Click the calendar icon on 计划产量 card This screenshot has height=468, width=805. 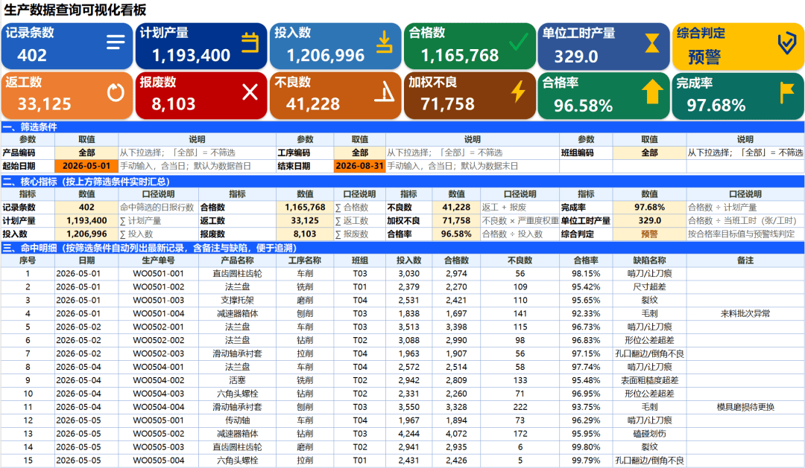pyautogui.click(x=250, y=42)
